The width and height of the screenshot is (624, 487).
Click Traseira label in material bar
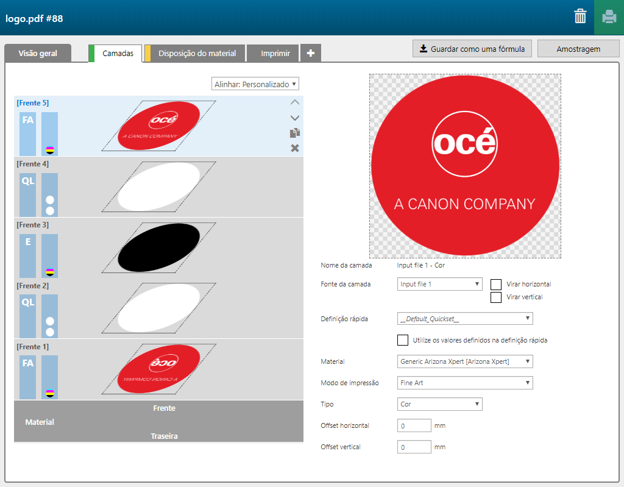click(164, 436)
